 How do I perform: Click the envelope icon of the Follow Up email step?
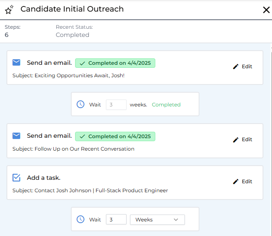[16, 136]
